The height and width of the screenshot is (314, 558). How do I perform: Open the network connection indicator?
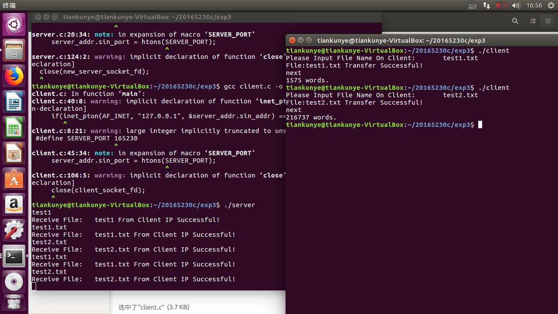487,6
